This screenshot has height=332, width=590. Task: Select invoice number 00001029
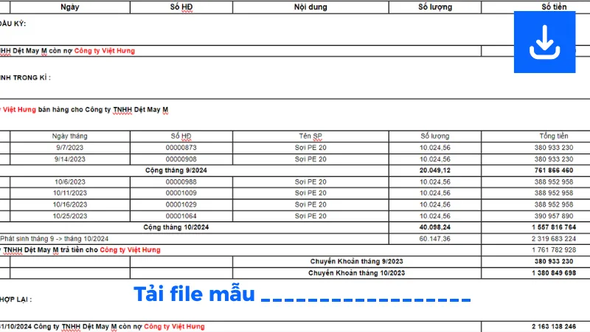coord(181,205)
